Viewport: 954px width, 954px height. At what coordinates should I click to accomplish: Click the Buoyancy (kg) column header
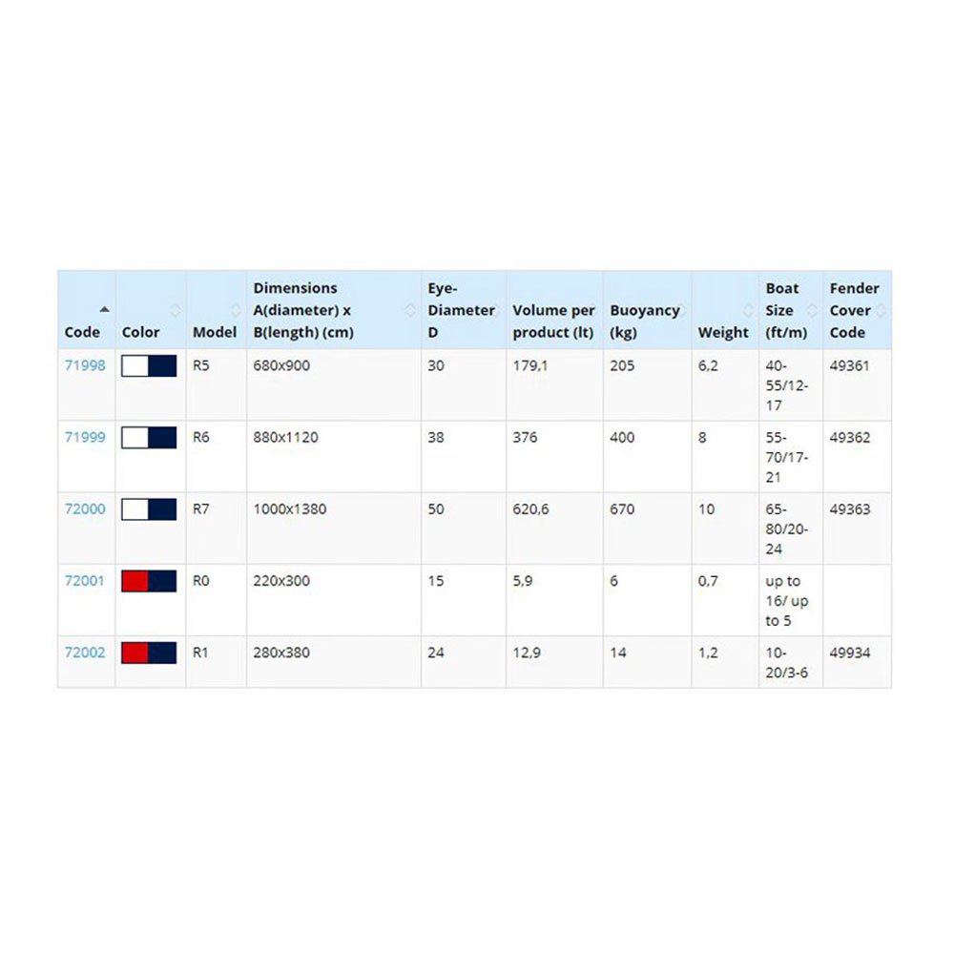click(645, 321)
